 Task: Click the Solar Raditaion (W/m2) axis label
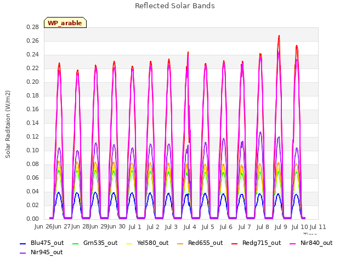tap(8, 124)
